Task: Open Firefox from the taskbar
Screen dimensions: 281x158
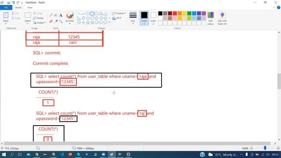Action: click(x=70, y=154)
